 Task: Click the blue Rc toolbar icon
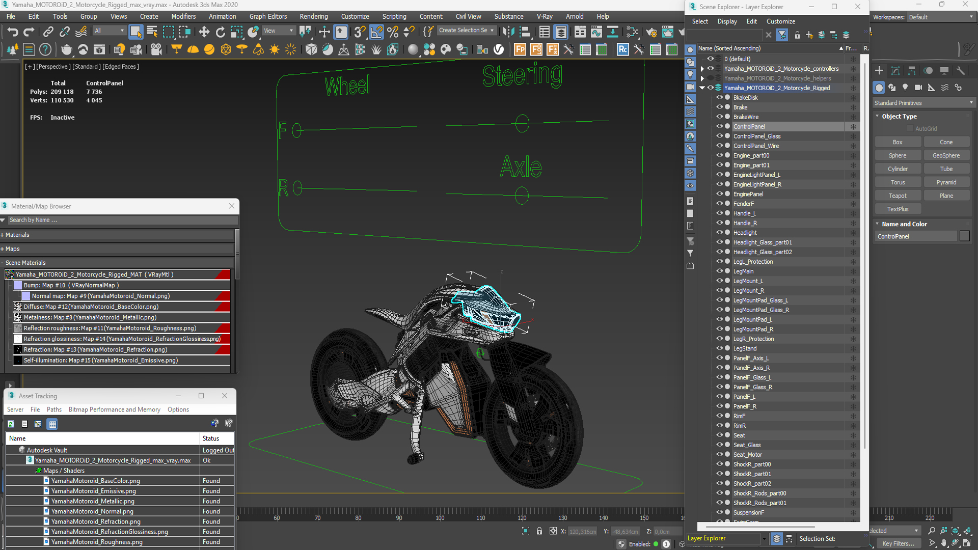(622, 49)
